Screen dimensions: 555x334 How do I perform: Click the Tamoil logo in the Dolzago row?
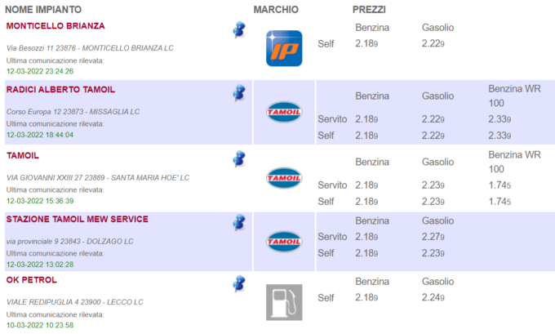coord(284,241)
